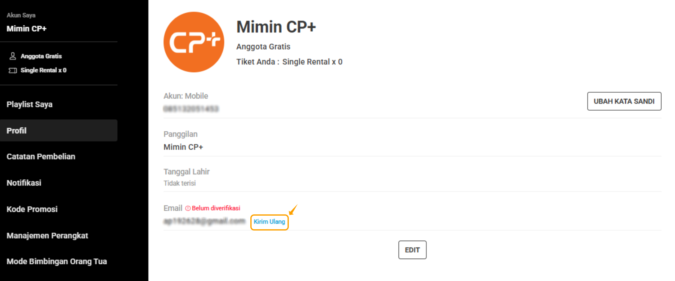
Task: Select the Profil sidebar item
Action: 59,130
